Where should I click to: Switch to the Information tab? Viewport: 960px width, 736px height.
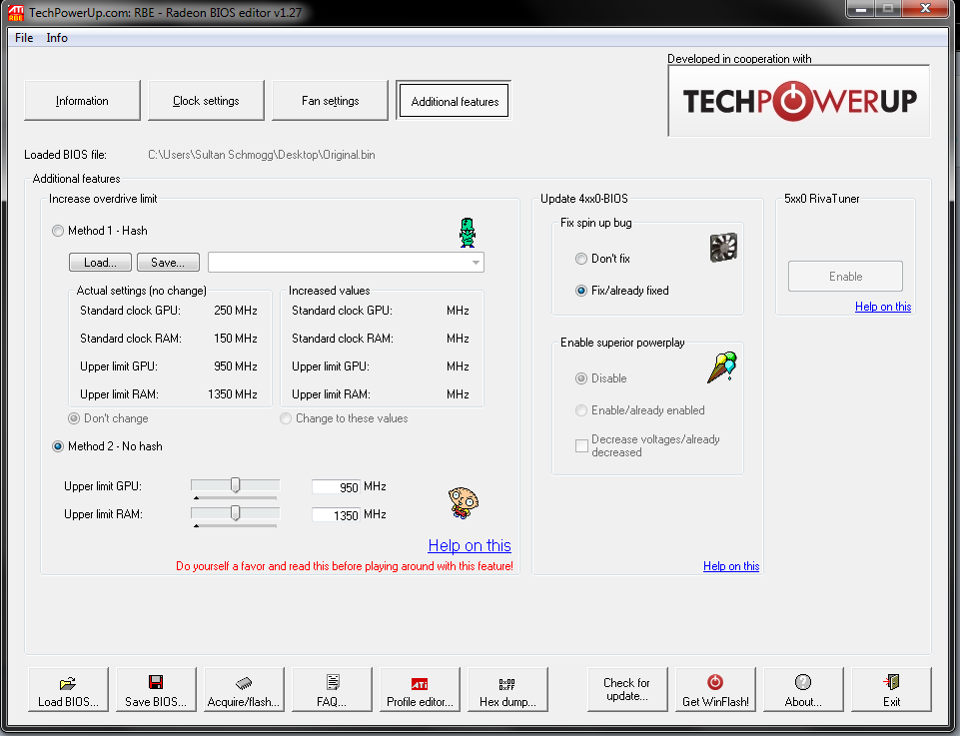[82, 100]
